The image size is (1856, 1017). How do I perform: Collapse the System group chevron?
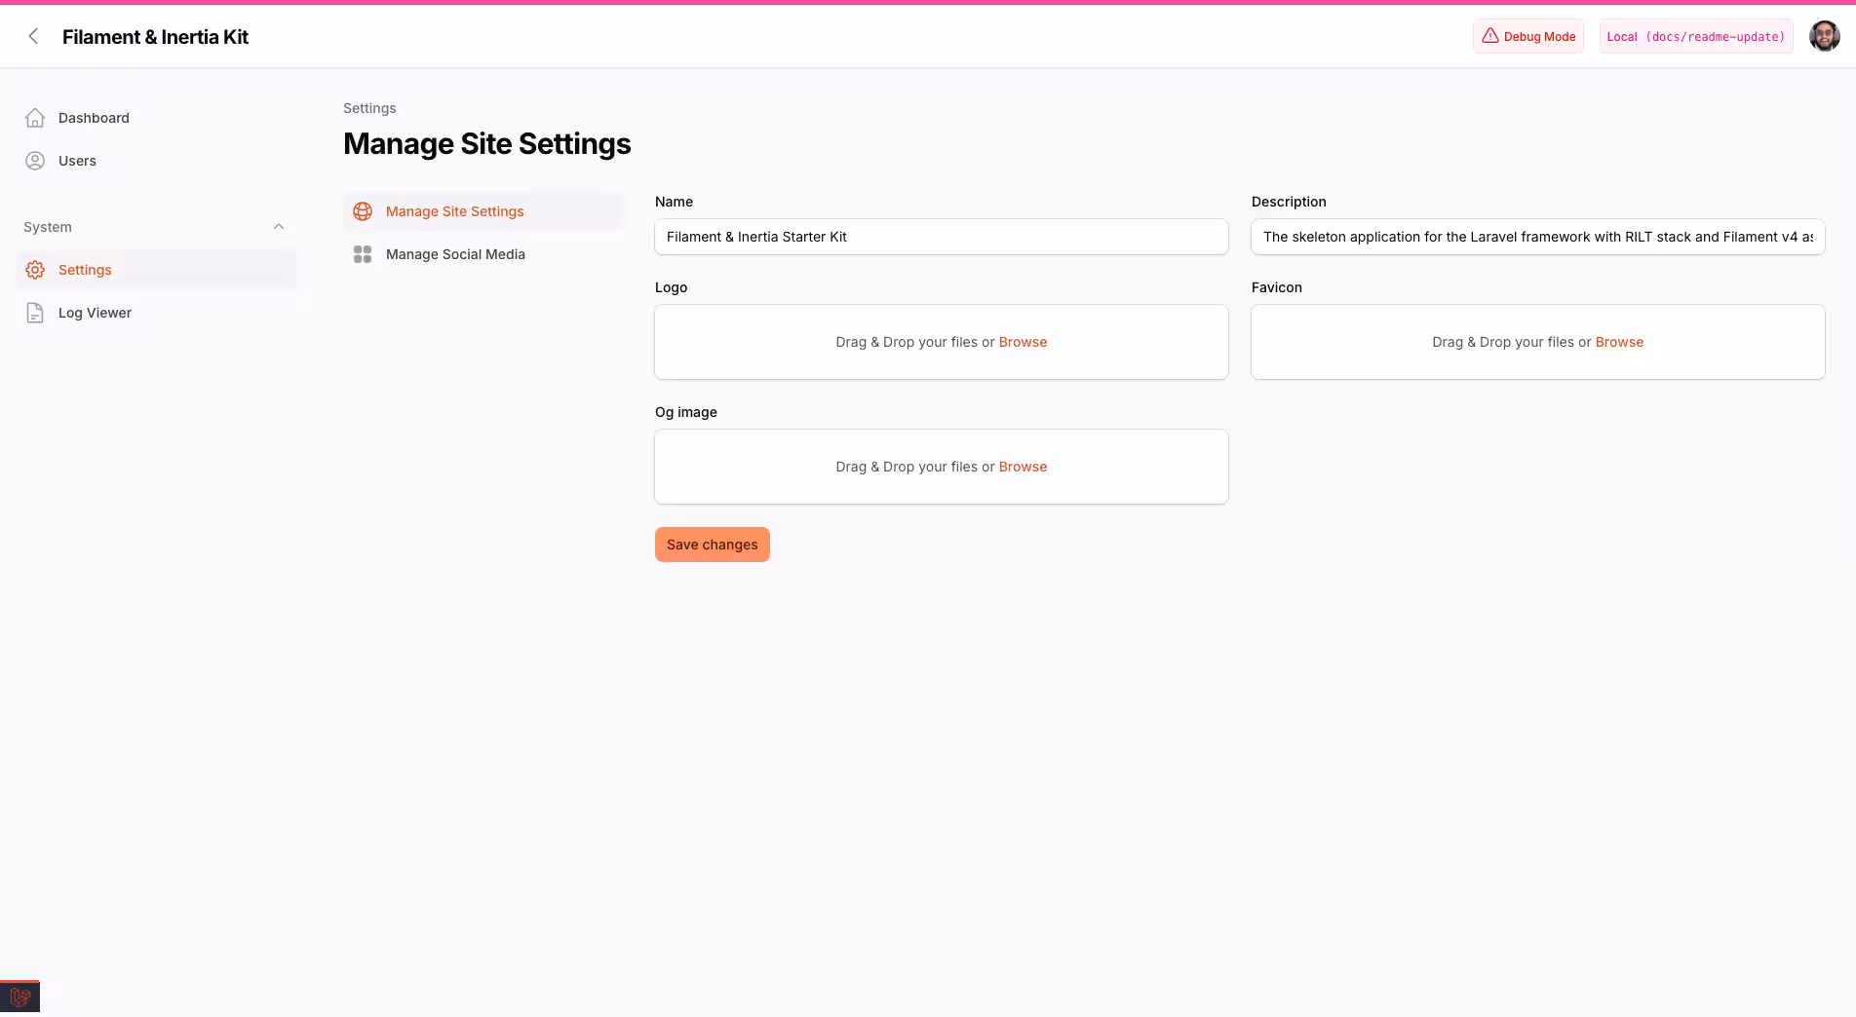coord(279,227)
